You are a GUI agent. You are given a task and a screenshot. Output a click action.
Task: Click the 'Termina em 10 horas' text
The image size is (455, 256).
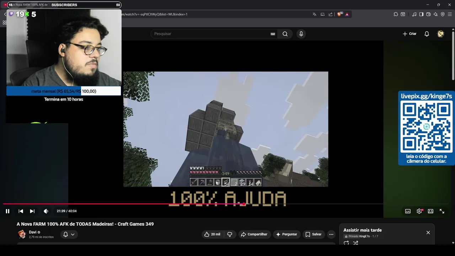point(64,100)
